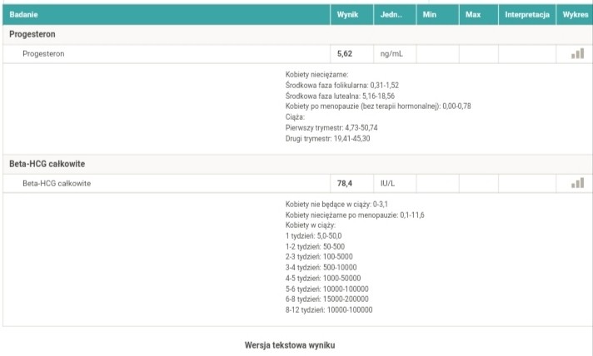Open the chart icon for Beta-HCG całkowite

click(577, 183)
